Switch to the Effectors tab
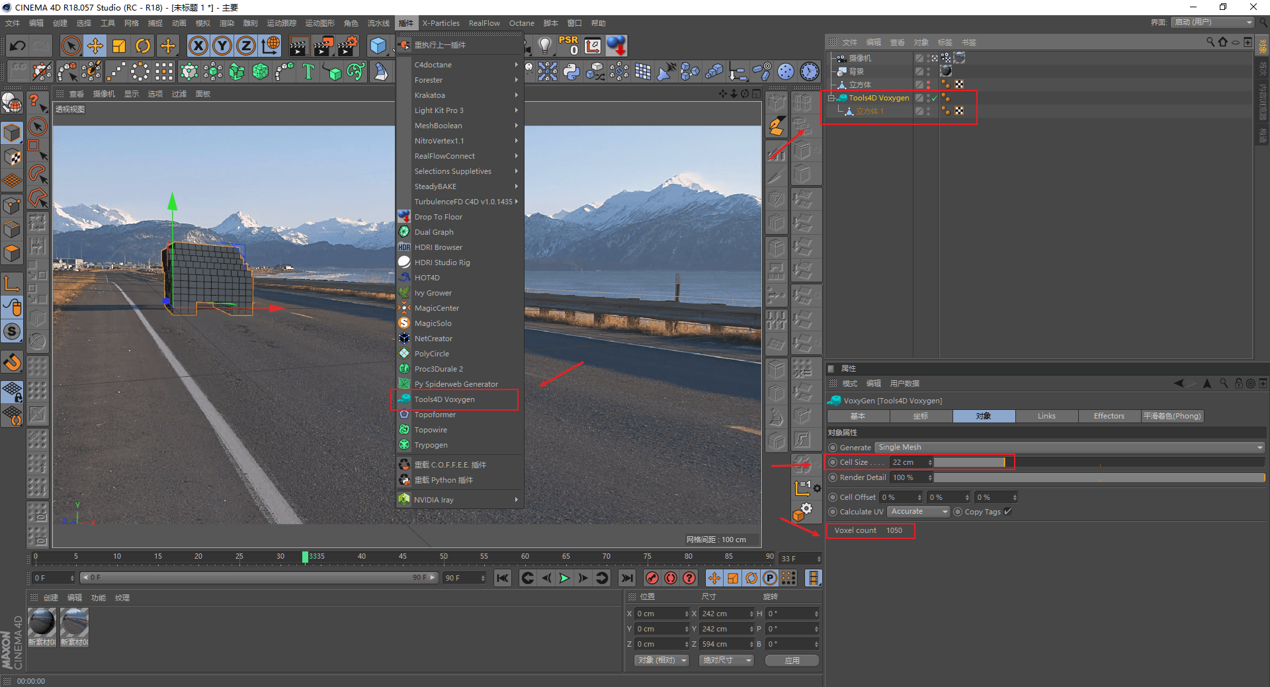The image size is (1270, 687). coord(1109,416)
